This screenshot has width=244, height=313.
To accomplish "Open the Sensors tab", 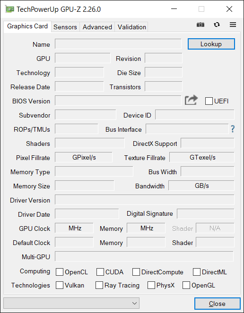I will (65, 27).
